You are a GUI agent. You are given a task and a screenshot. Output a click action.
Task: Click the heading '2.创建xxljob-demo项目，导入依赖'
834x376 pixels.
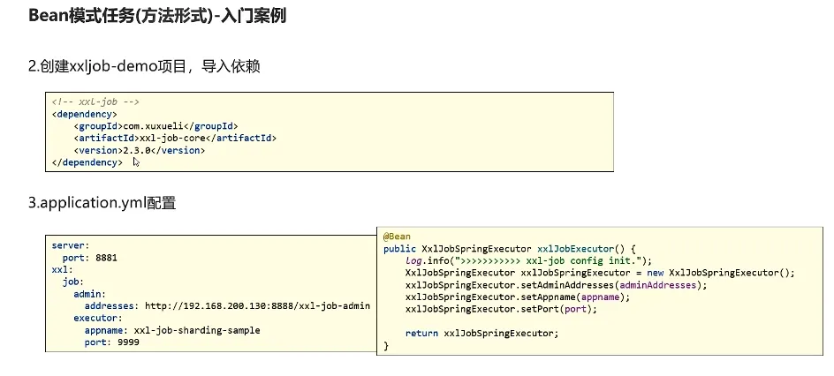click(x=144, y=66)
